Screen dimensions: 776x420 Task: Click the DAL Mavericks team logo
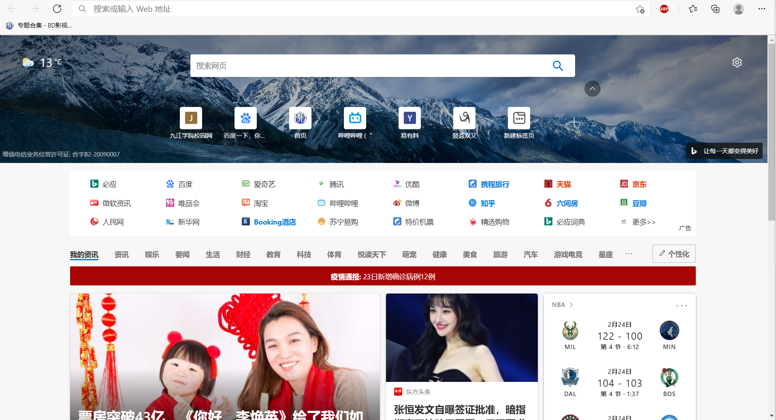click(x=570, y=377)
